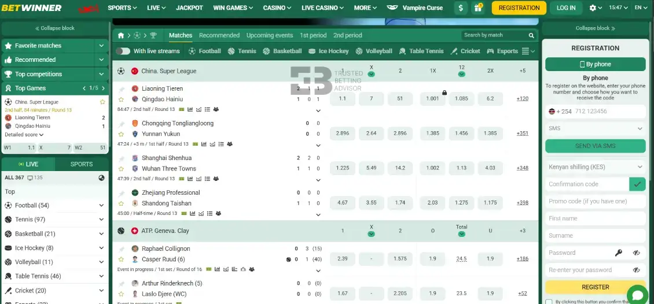This screenshot has height=304, width=654.
Task: Filter by Table Tennis sport
Action: (421, 51)
